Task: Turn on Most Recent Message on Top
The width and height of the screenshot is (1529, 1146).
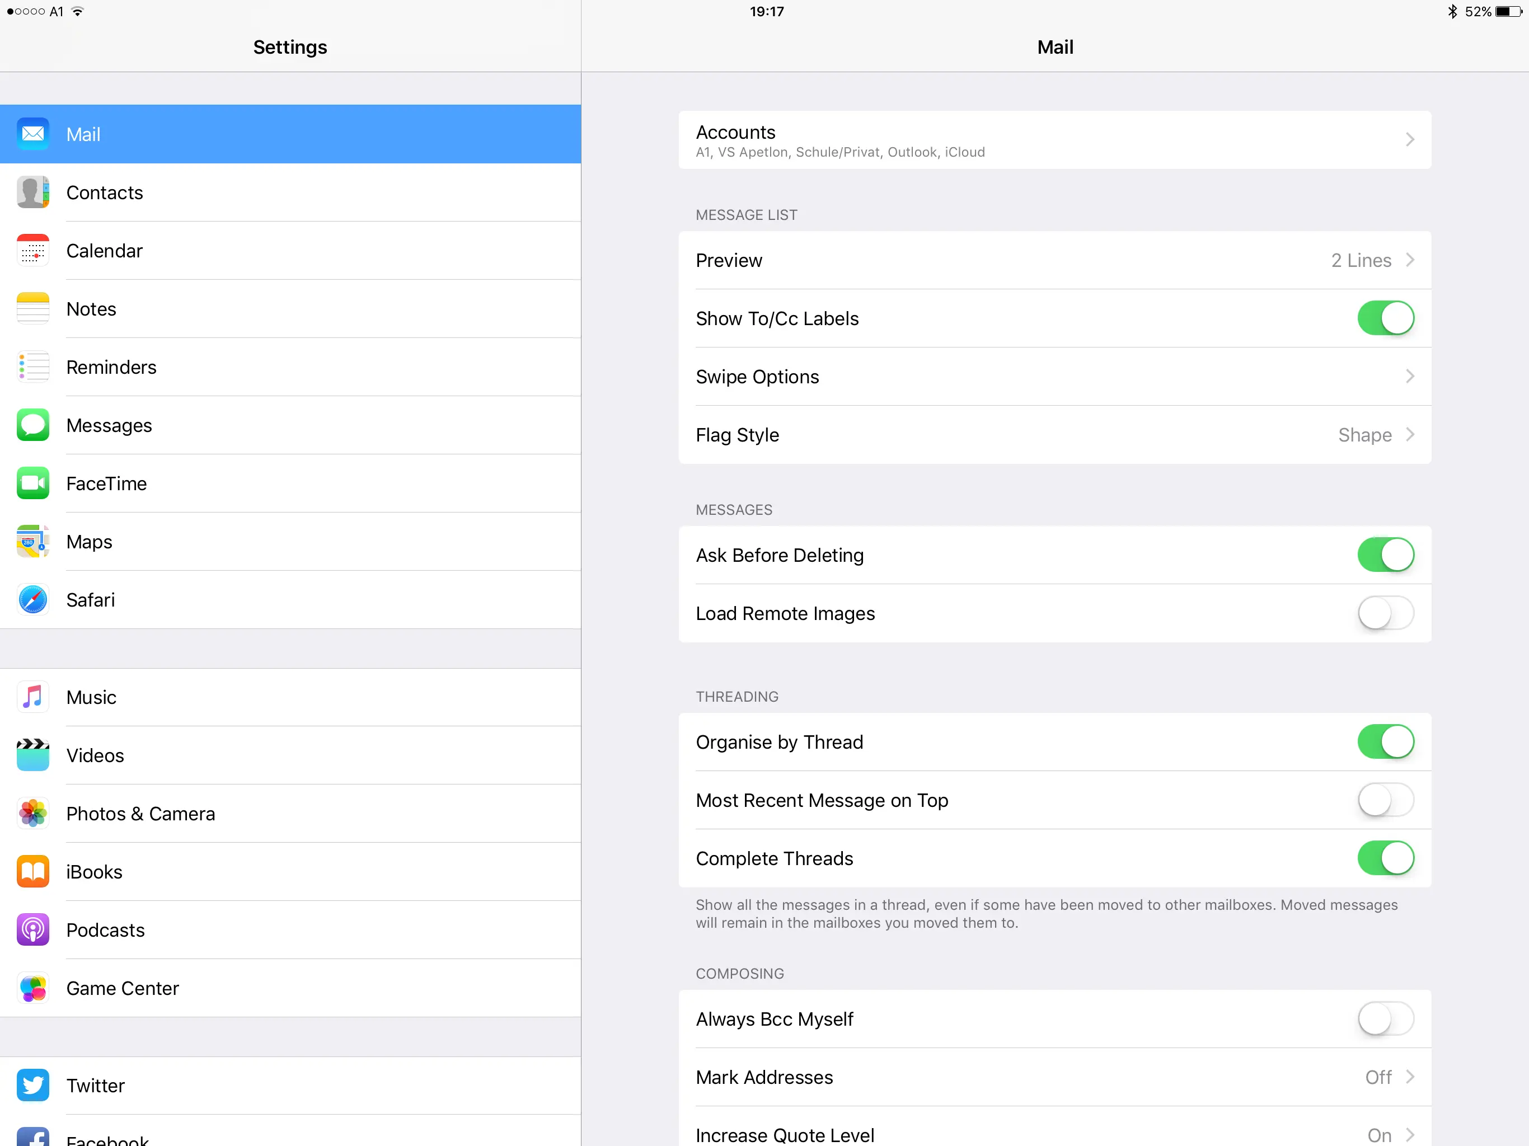Action: point(1385,800)
